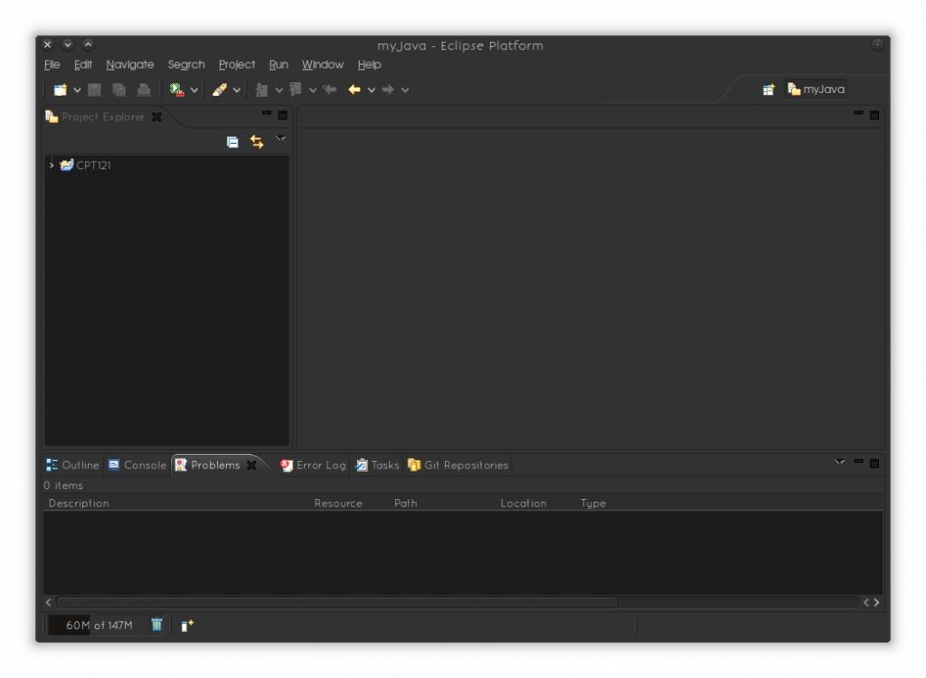The height and width of the screenshot is (678, 926).
Task: Go back with yellow arrow icon
Action: (354, 89)
